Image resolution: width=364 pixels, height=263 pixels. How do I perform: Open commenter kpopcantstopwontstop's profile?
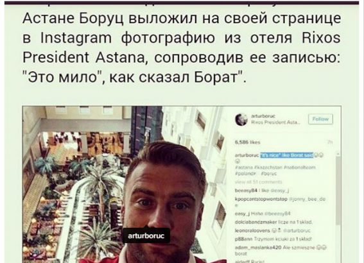[261, 199]
